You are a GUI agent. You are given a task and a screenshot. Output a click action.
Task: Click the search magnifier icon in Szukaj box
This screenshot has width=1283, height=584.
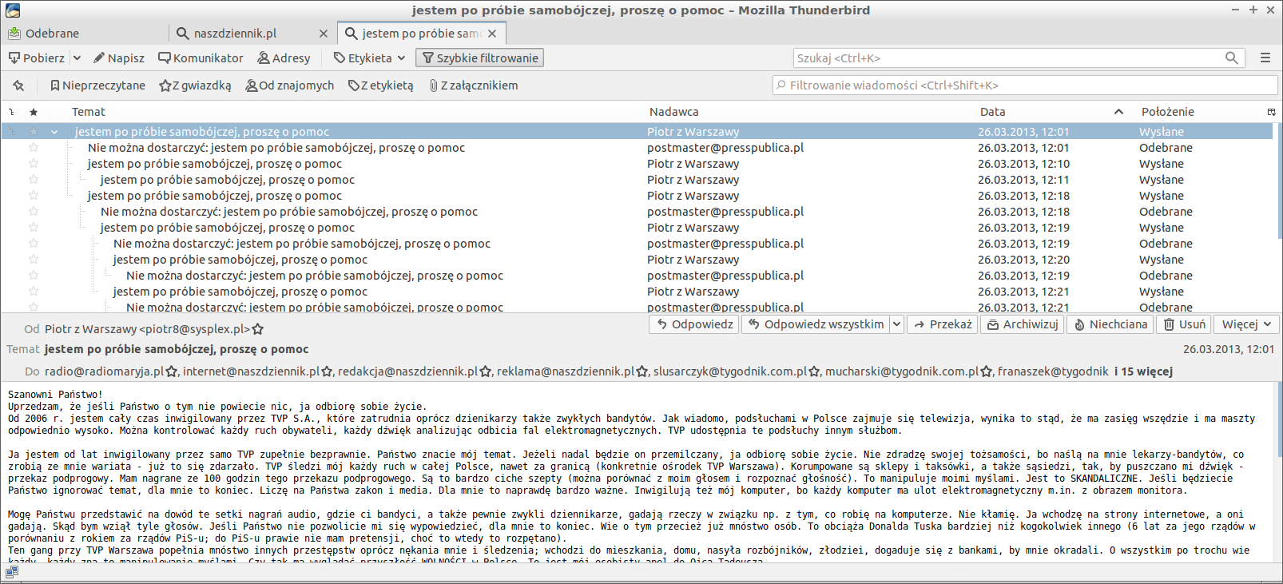[1232, 58]
